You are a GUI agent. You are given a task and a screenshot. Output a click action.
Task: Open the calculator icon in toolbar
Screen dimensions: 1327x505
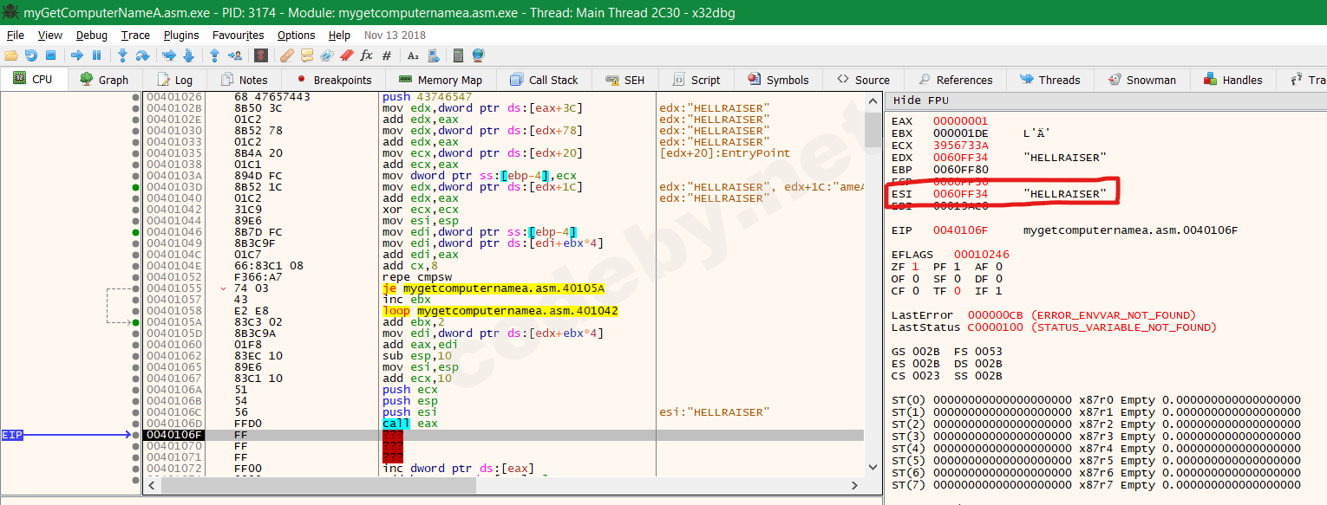coord(459,55)
